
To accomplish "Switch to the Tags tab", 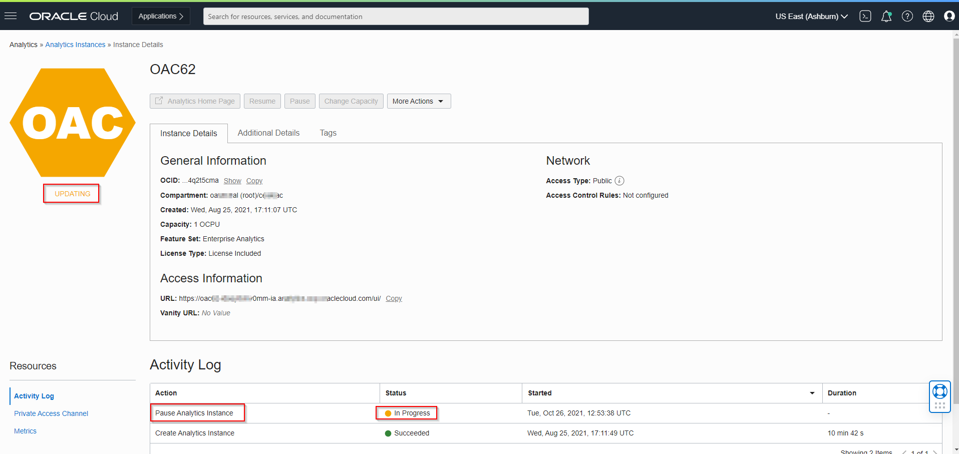I will pos(328,133).
